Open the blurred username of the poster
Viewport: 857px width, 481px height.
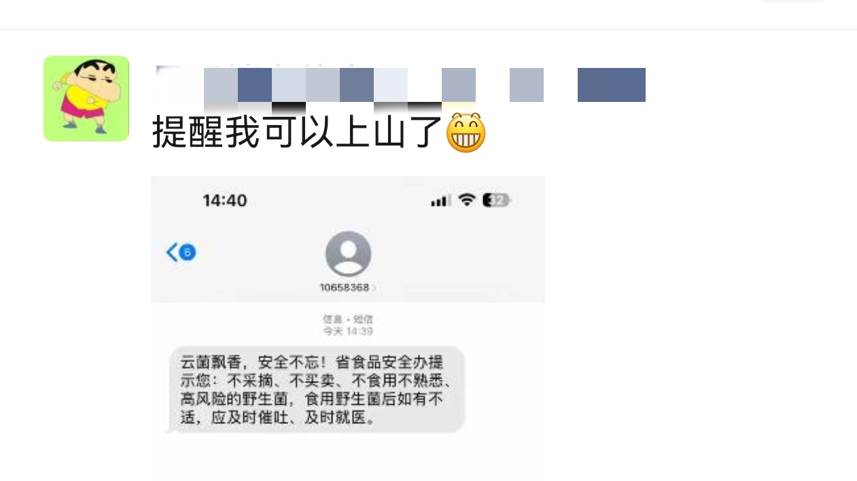(401, 85)
